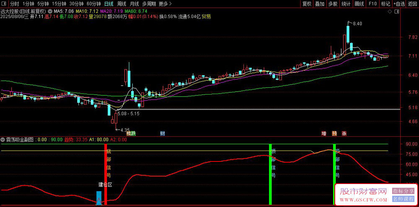419x207 pixels.
Task: Click the 4.35 low price label
Action: 125,130
